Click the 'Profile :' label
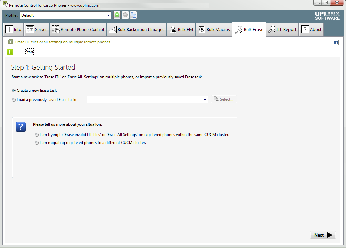 (x=12, y=15)
